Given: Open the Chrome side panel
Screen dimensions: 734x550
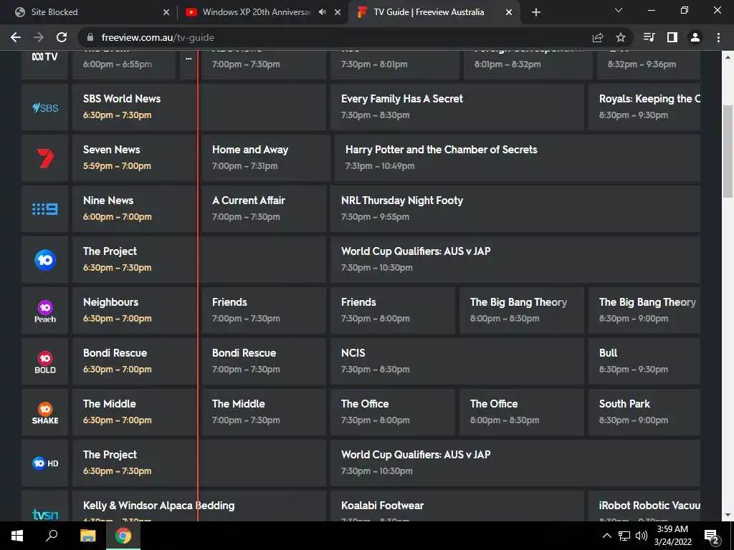Looking at the screenshot, I should coord(672,37).
